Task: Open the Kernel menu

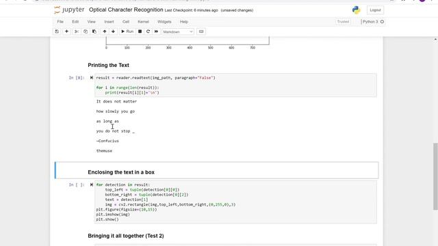Action: coord(143,22)
